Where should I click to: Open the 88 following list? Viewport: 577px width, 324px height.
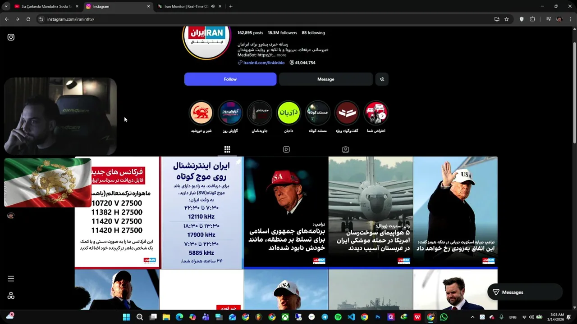313,33
